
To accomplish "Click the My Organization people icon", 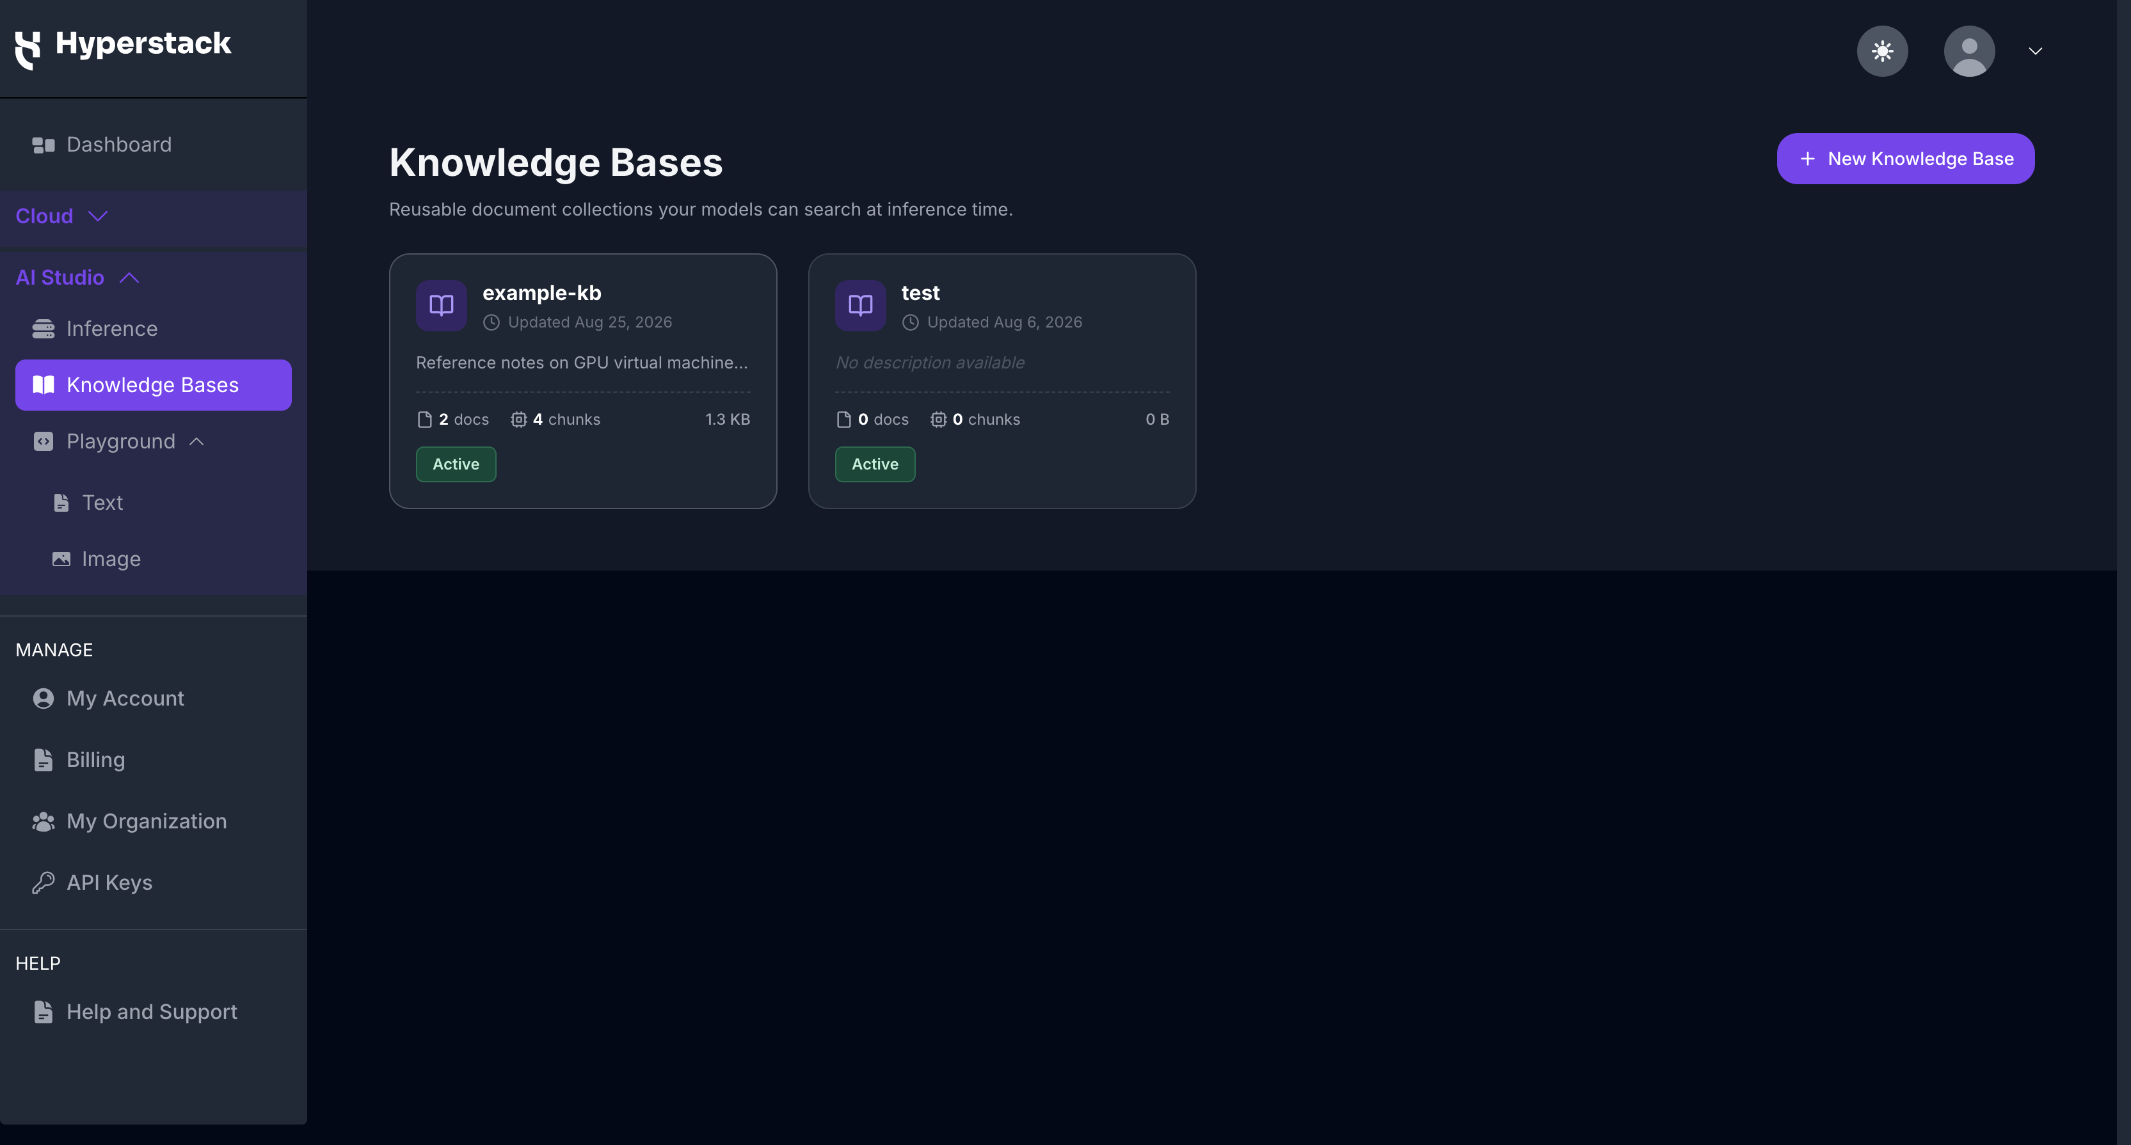I will [43, 822].
